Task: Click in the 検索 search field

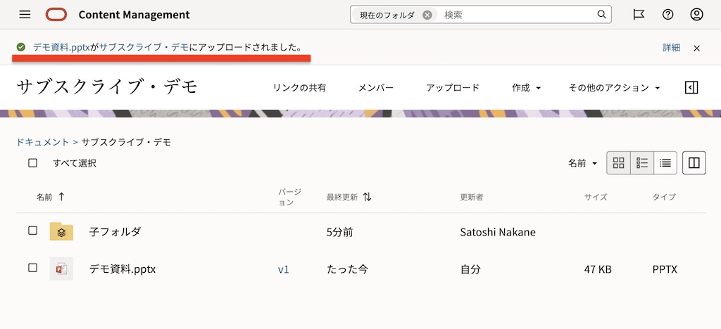Action: point(518,15)
